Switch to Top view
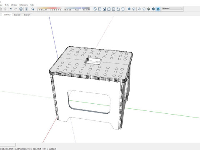Screen dimensions: 200x150 point(100,9)
